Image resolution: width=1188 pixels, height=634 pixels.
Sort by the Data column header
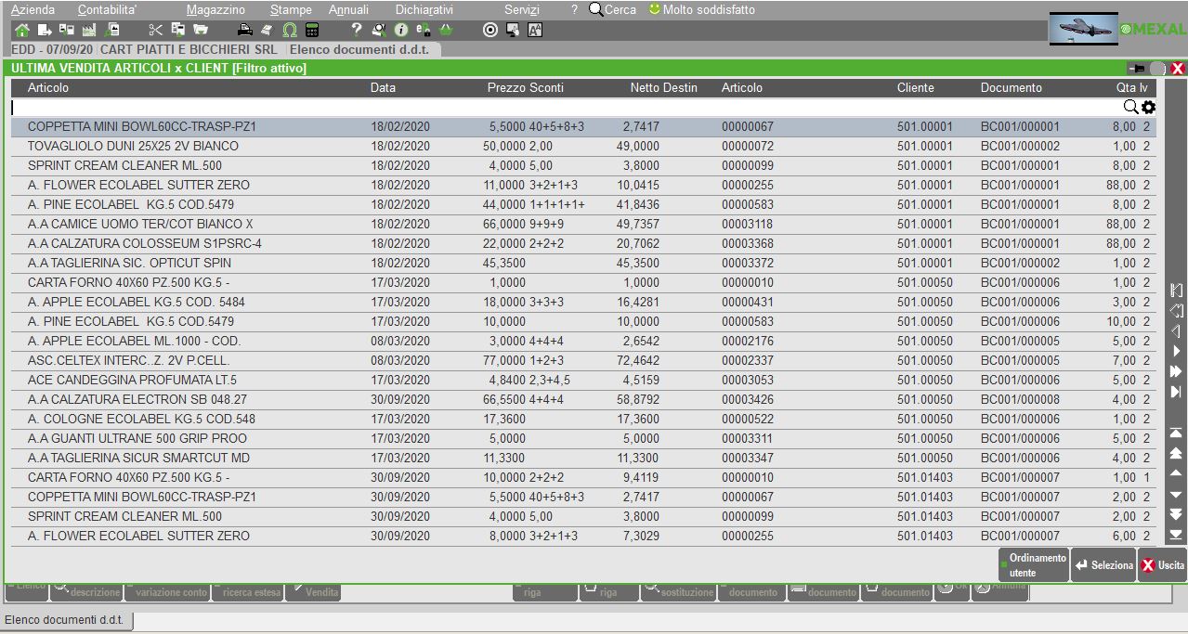383,88
